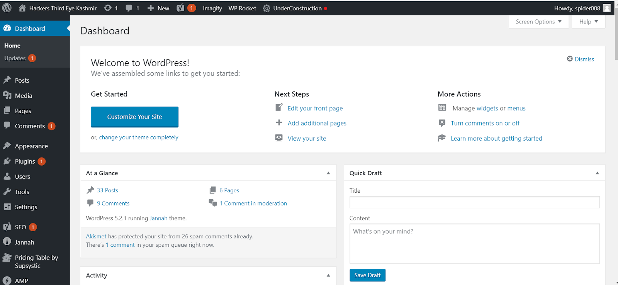This screenshot has width=618, height=285.
Task: Open the Turn comments on or off link
Action: [485, 123]
